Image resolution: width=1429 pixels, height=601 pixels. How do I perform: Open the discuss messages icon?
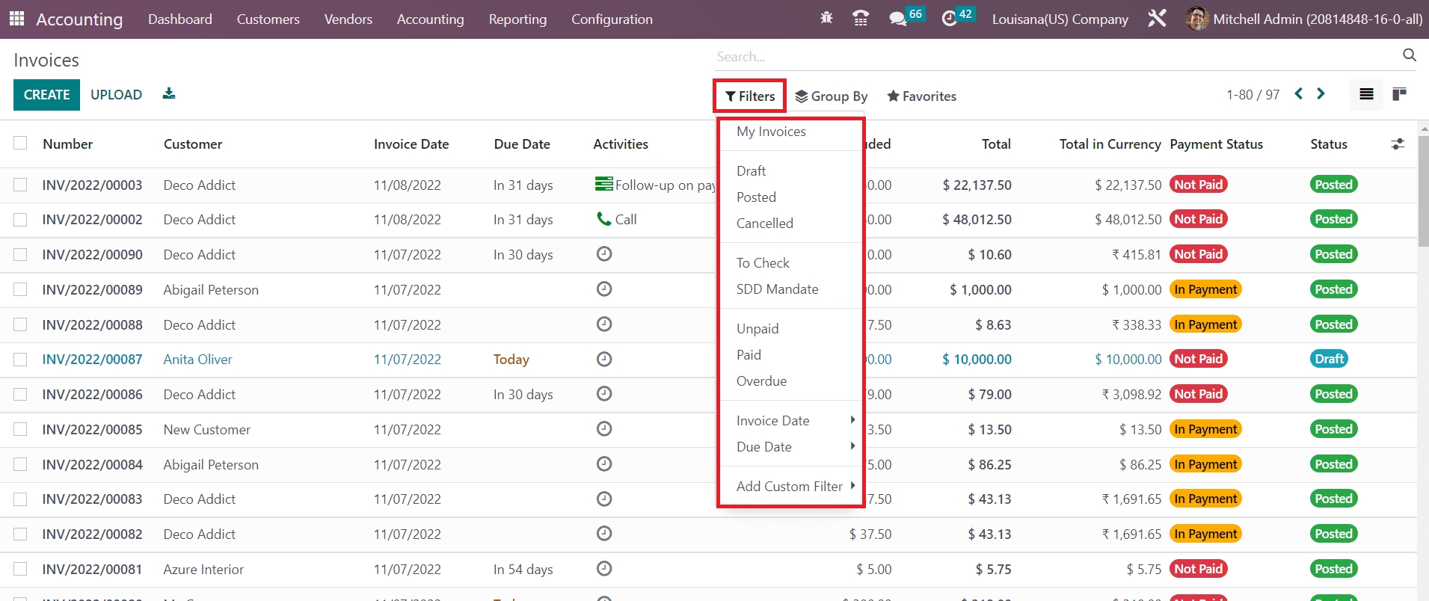coord(897,19)
